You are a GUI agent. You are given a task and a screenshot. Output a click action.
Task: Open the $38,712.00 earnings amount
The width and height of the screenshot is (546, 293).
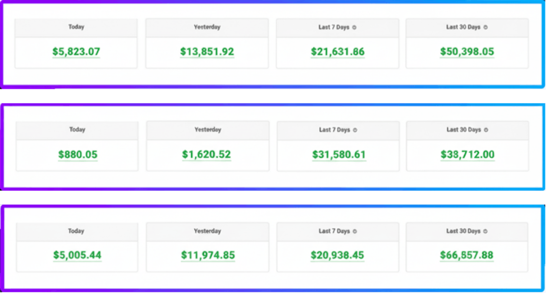click(468, 155)
